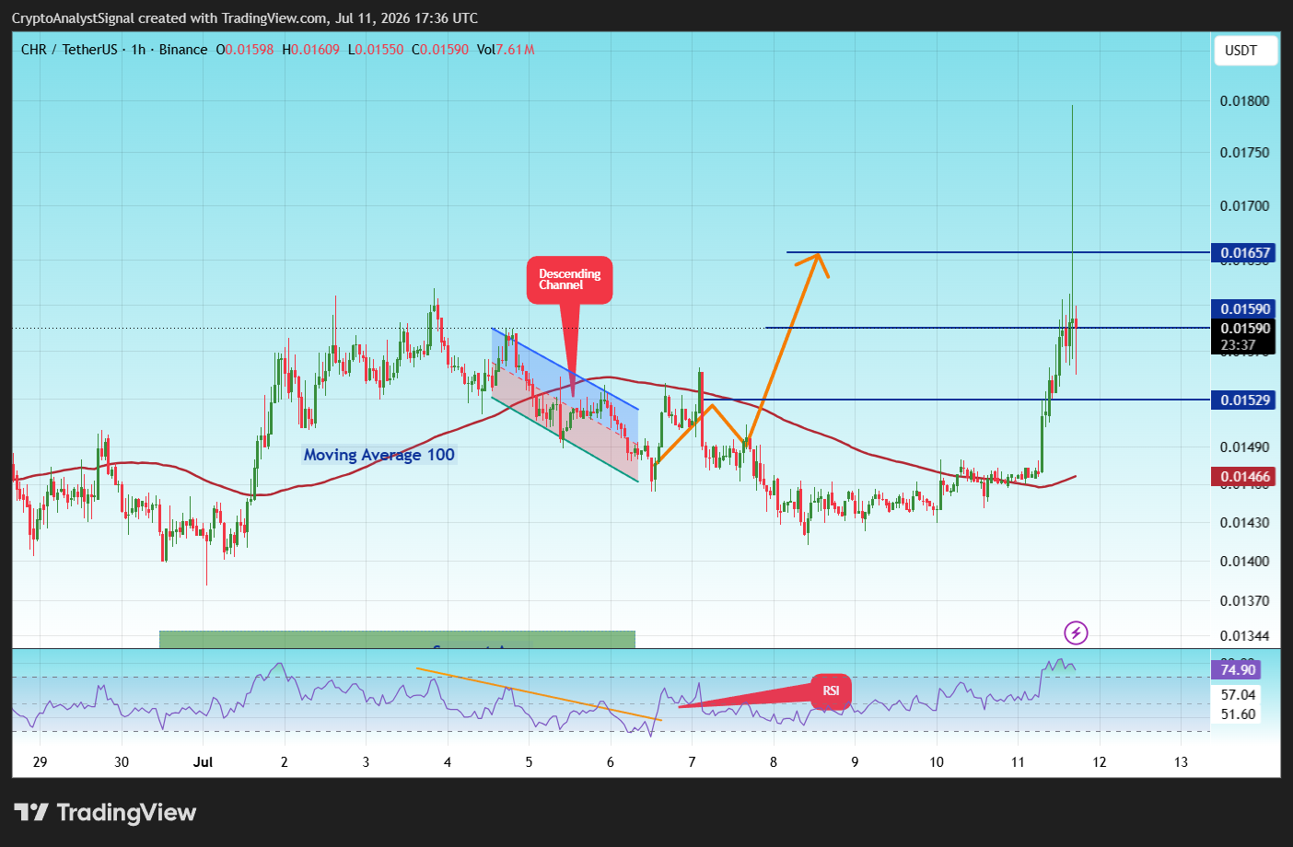Click the Moving Average 100 text label
The image size is (1293, 847).
pyautogui.click(x=379, y=455)
